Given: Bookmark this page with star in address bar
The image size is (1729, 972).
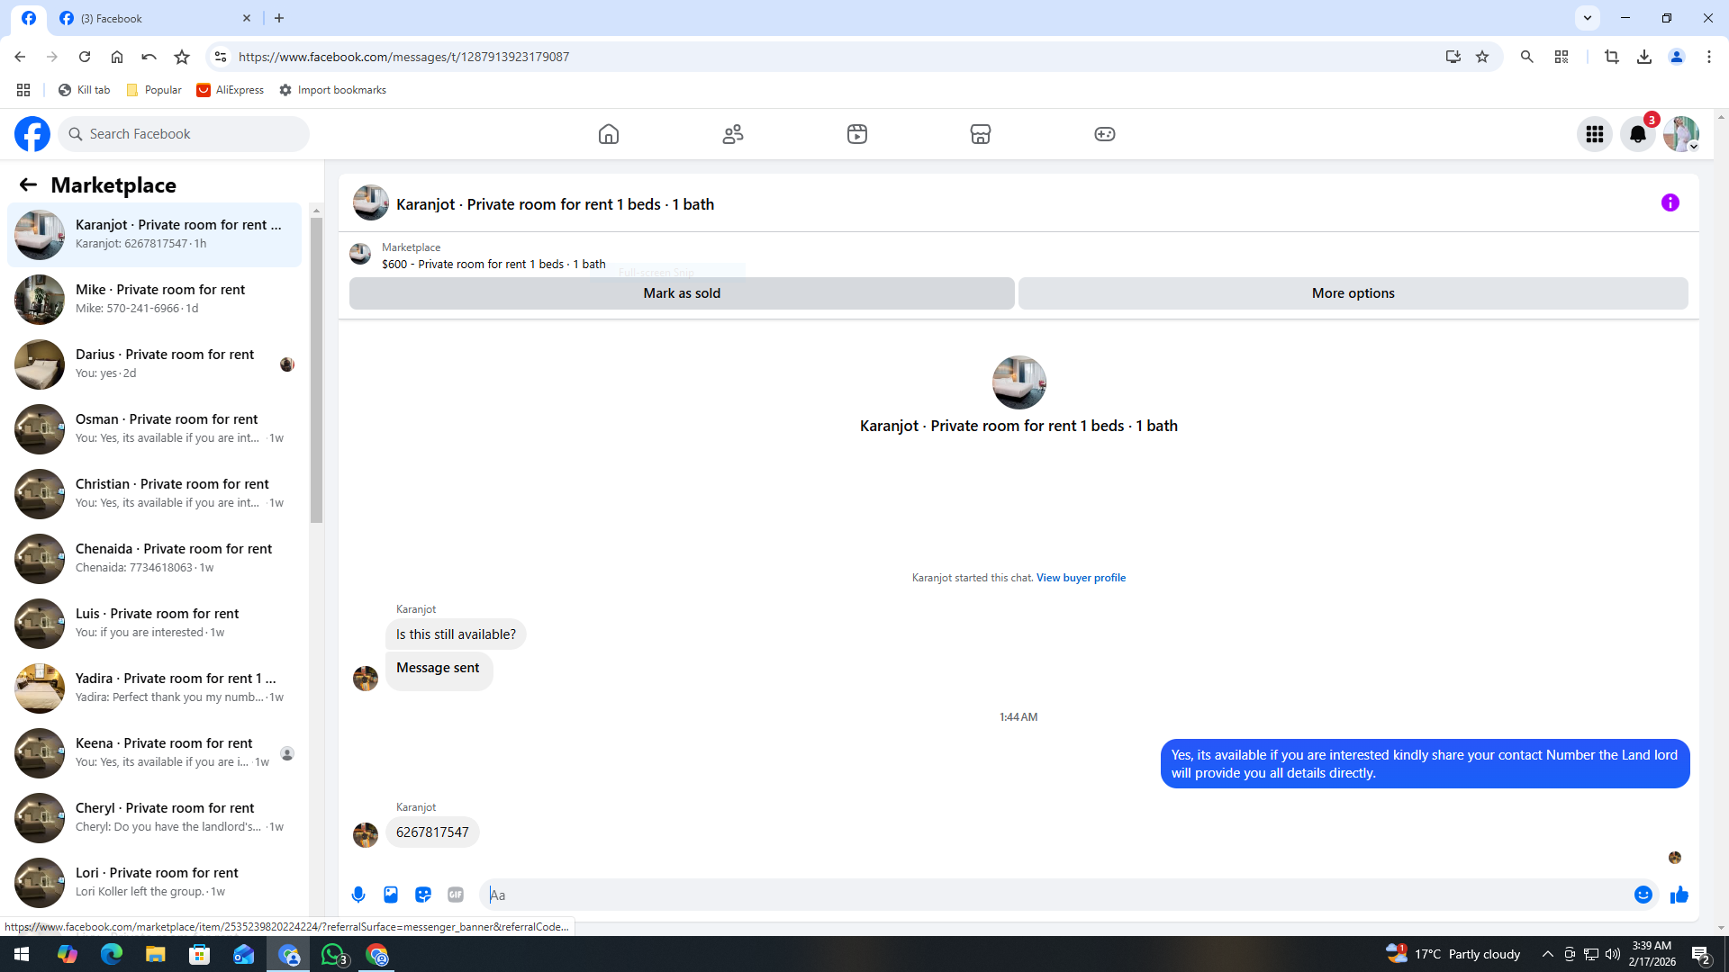Looking at the screenshot, I should 1482,57.
